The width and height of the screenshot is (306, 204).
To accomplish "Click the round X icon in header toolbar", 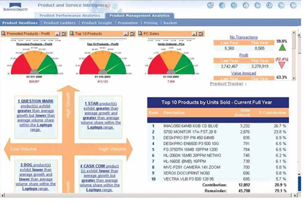I will click(293, 5).
